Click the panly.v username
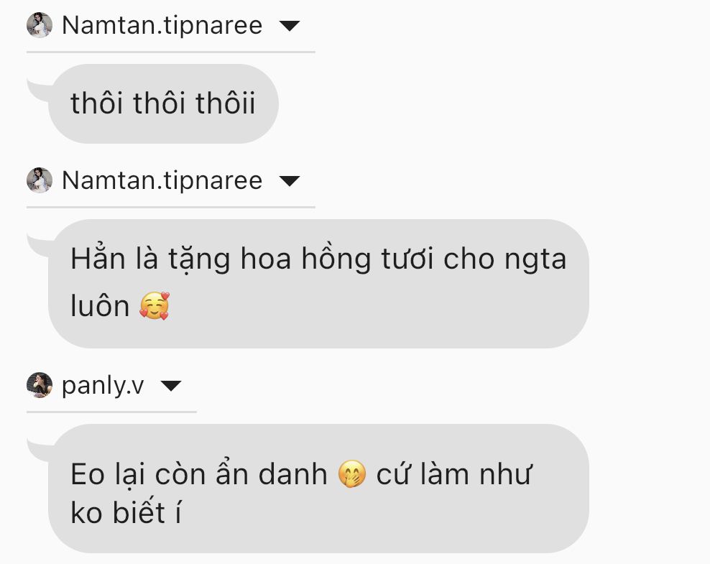This screenshot has width=710, height=564. (x=103, y=386)
